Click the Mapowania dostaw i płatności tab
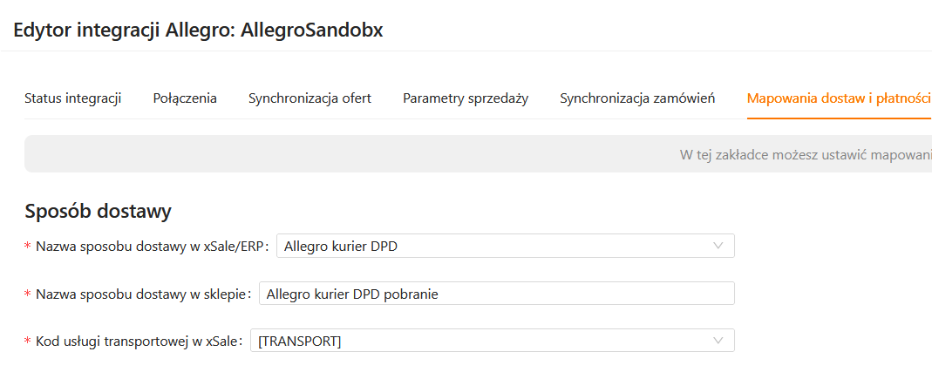Viewport: 932px width, 372px height. 839,98
